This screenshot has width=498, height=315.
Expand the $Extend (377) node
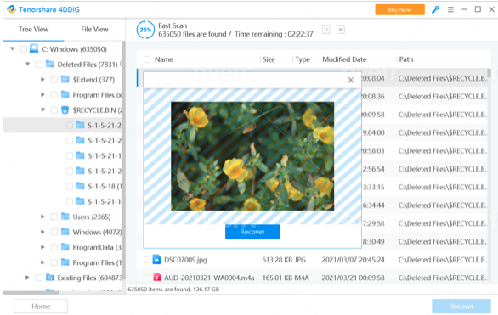point(42,79)
